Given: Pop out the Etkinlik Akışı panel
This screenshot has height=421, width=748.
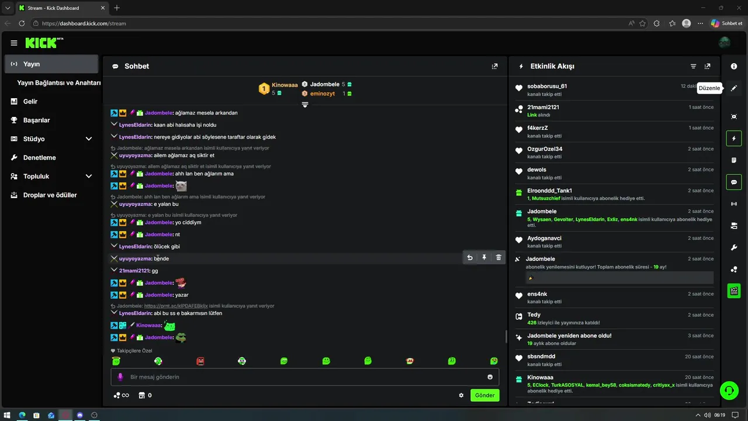Looking at the screenshot, I should tap(708, 66).
